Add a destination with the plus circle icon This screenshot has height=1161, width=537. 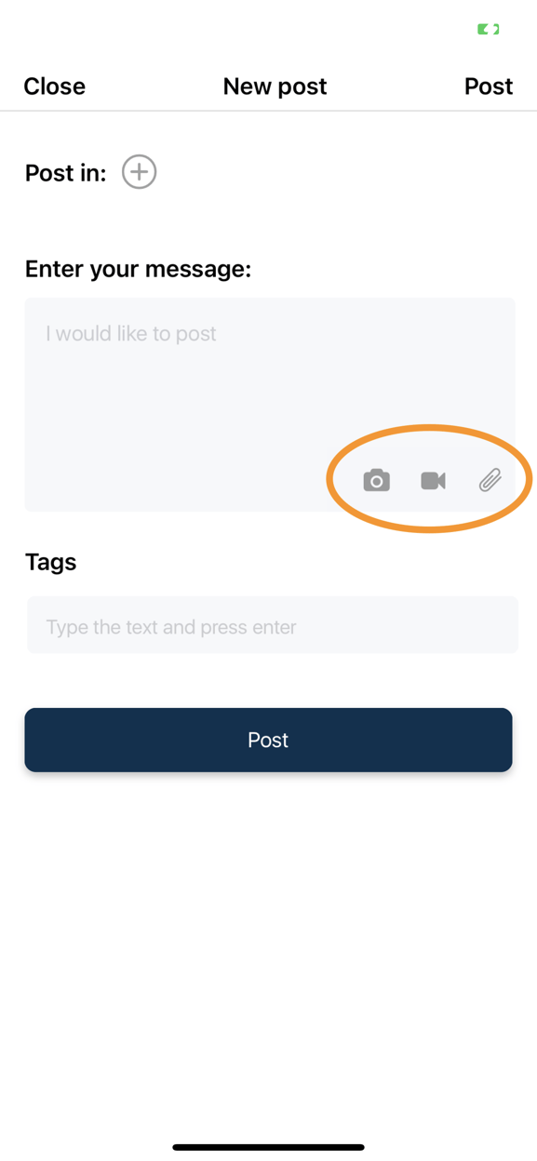pyautogui.click(x=139, y=172)
